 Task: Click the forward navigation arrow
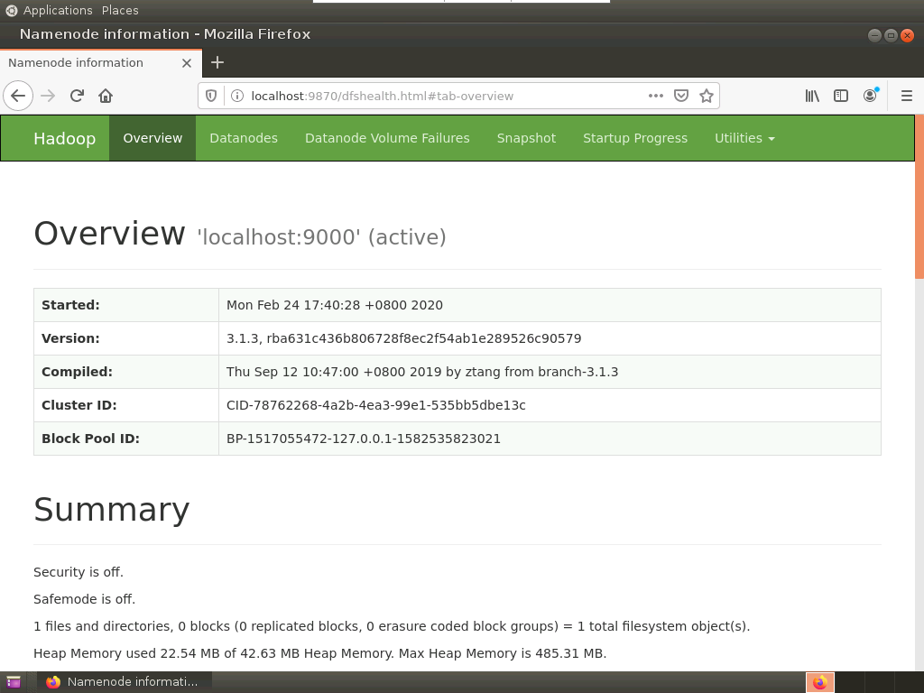[48, 96]
